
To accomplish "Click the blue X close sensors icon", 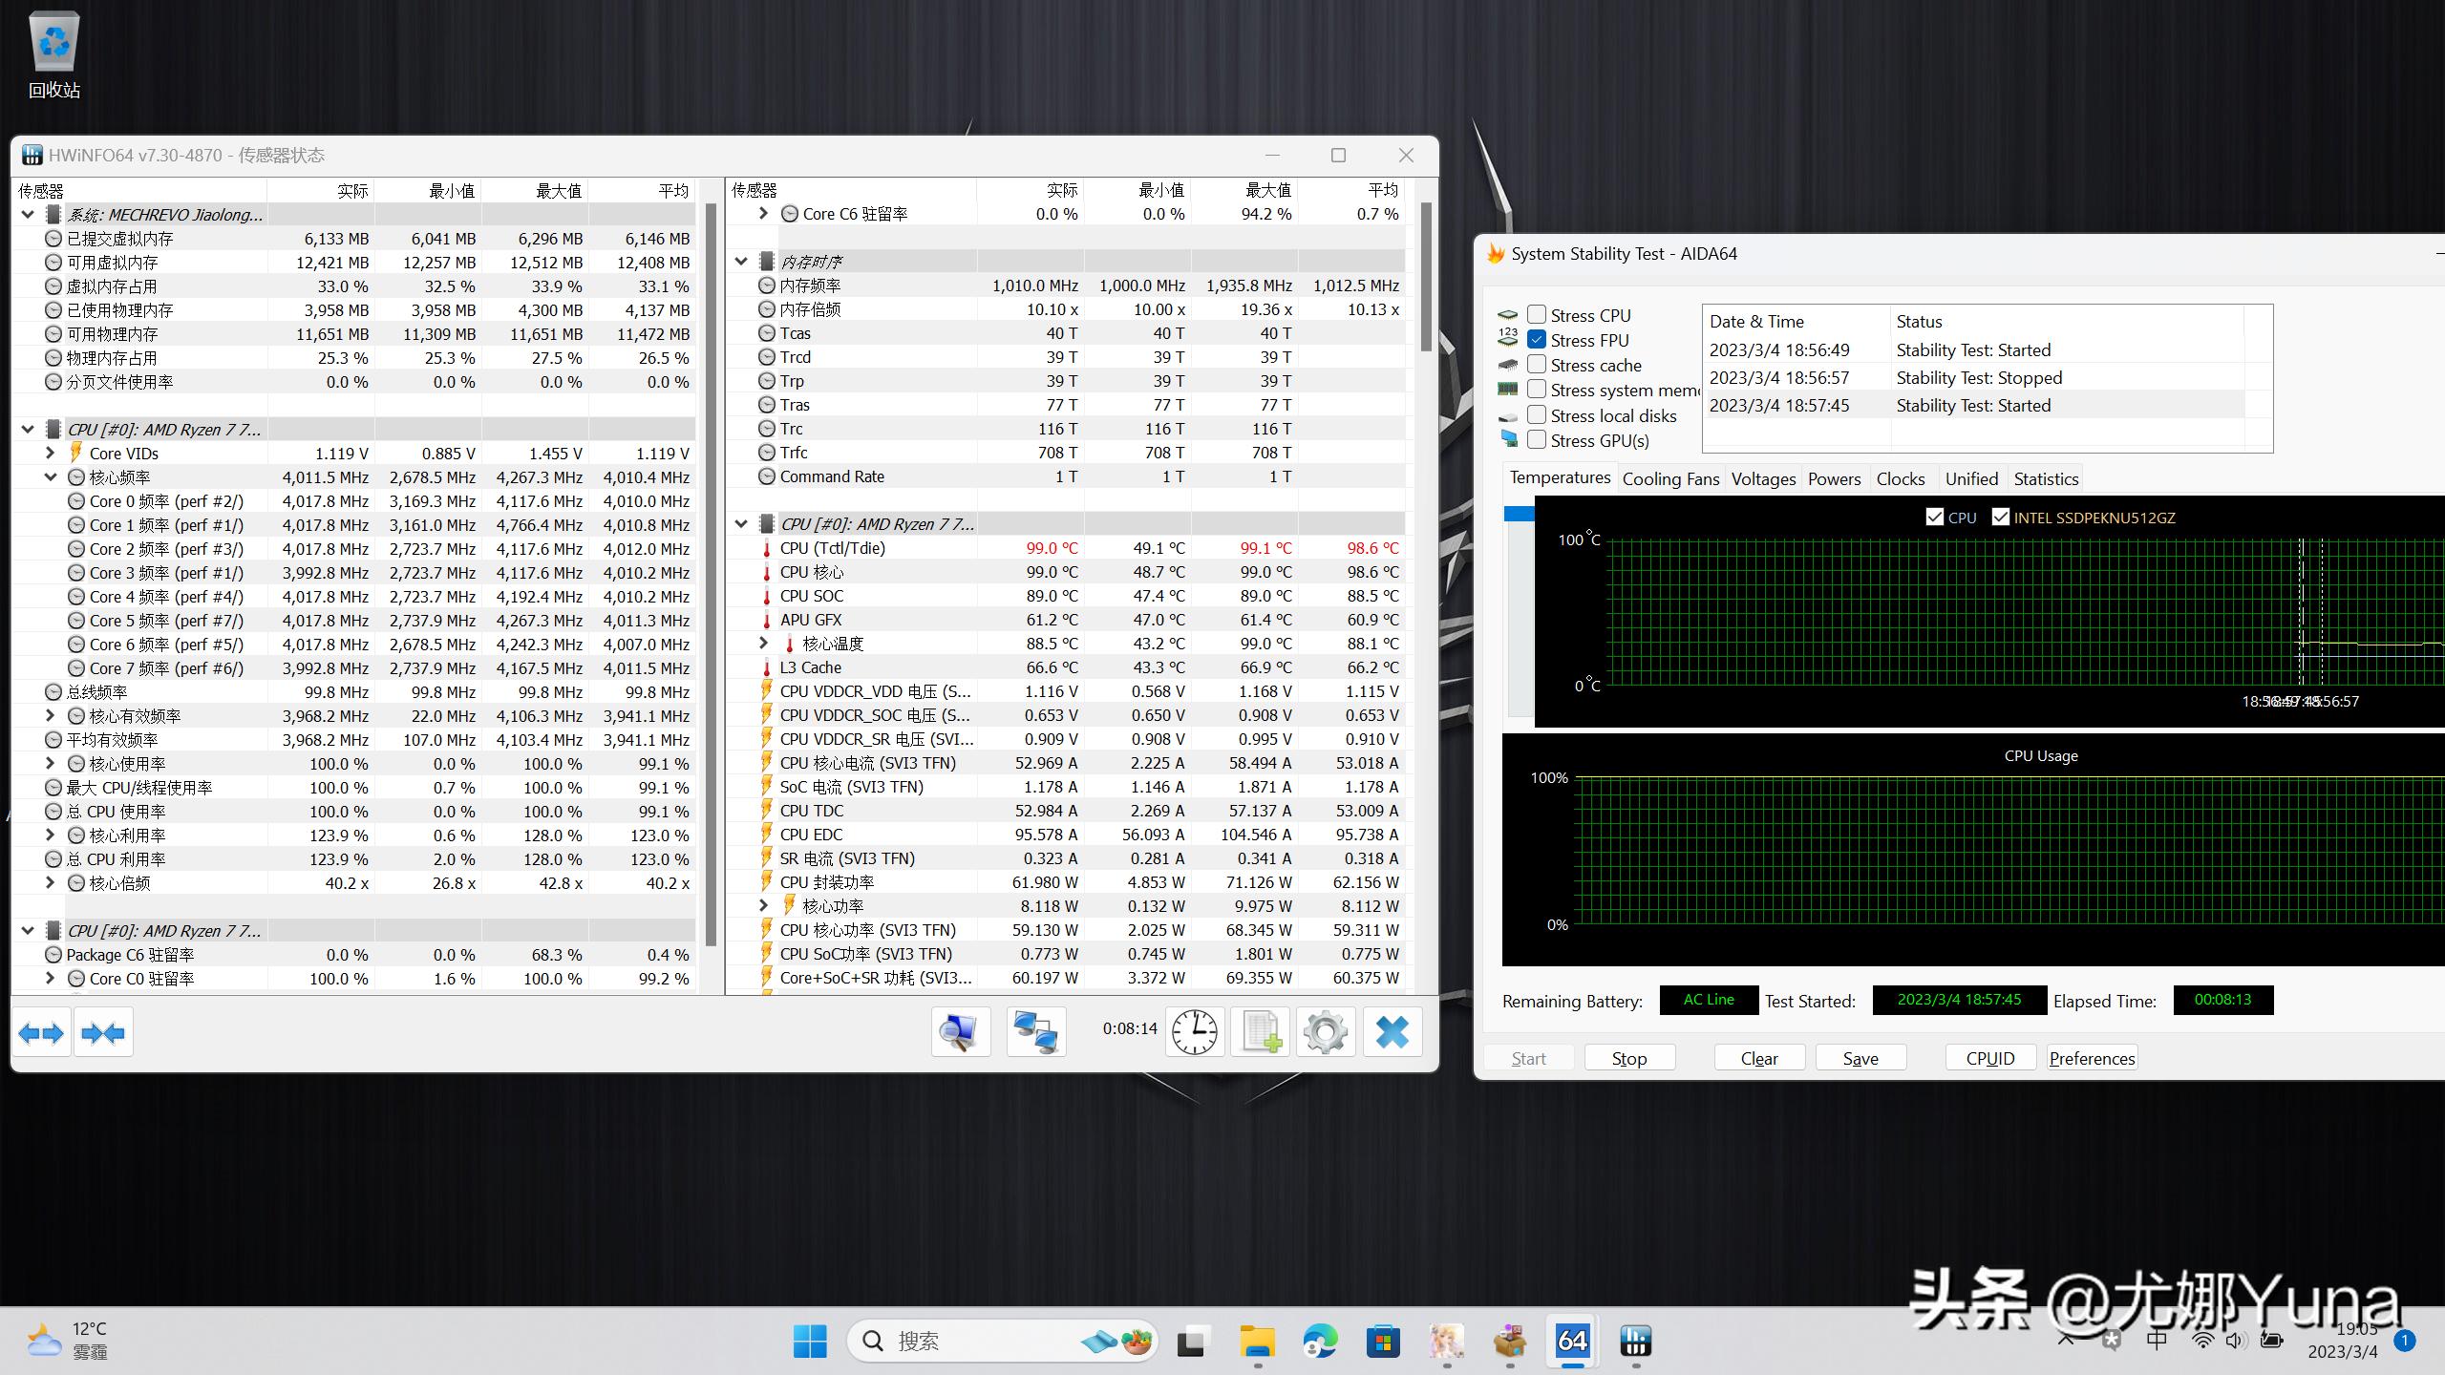I will 1392,1032.
